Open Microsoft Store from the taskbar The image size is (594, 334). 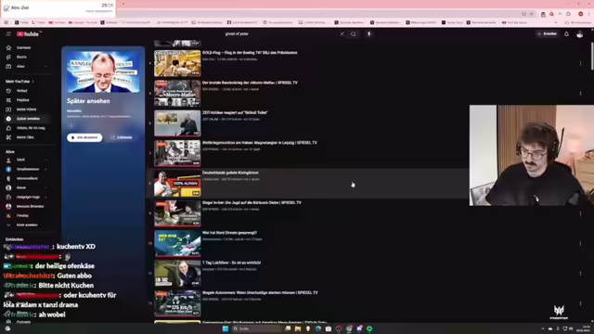coord(329,328)
